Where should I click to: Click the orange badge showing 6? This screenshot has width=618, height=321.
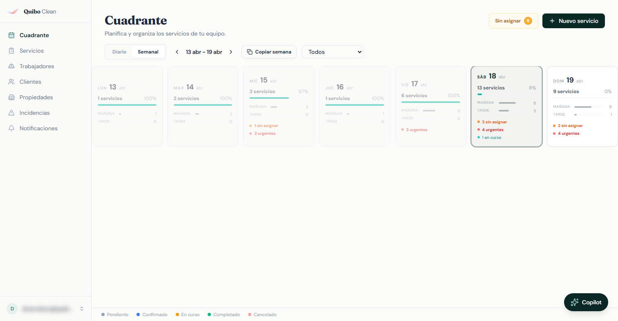click(x=528, y=21)
